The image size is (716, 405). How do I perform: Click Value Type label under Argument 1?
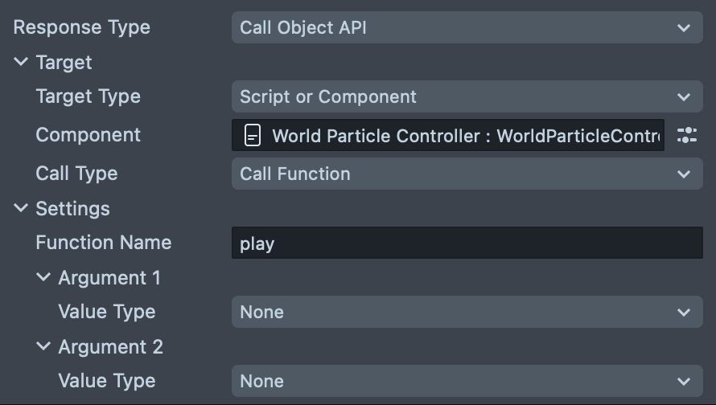point(106,312)
